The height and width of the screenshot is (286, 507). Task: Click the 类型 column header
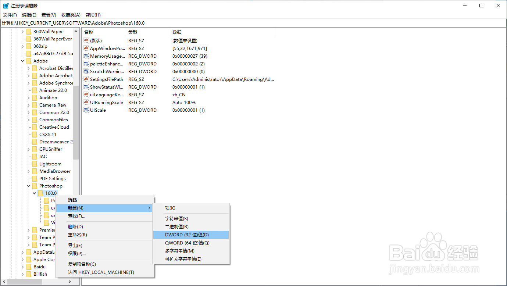click(148, 32)
